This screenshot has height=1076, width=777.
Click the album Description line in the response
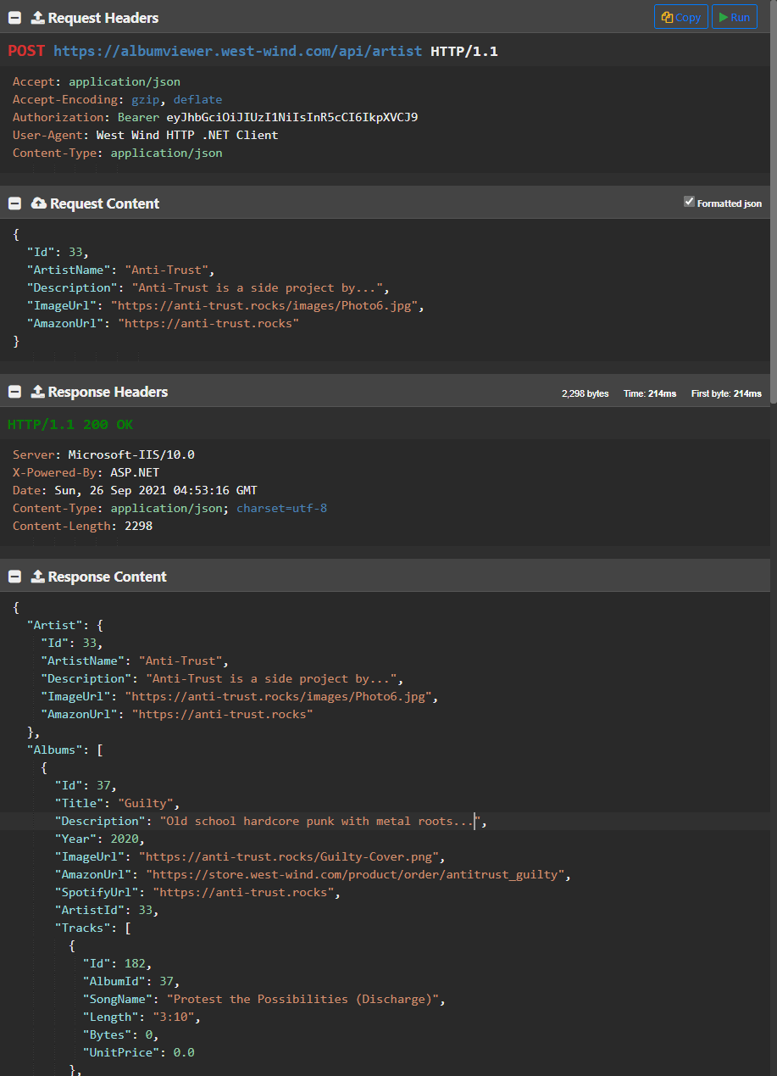(271, 821)
